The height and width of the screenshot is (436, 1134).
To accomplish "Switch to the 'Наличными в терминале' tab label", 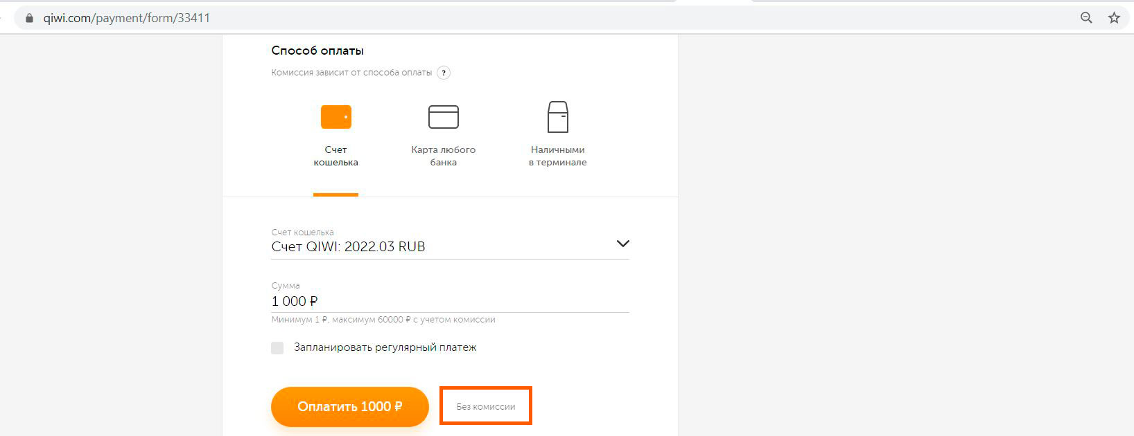I will pyautogui.click(x=558, y=156).
